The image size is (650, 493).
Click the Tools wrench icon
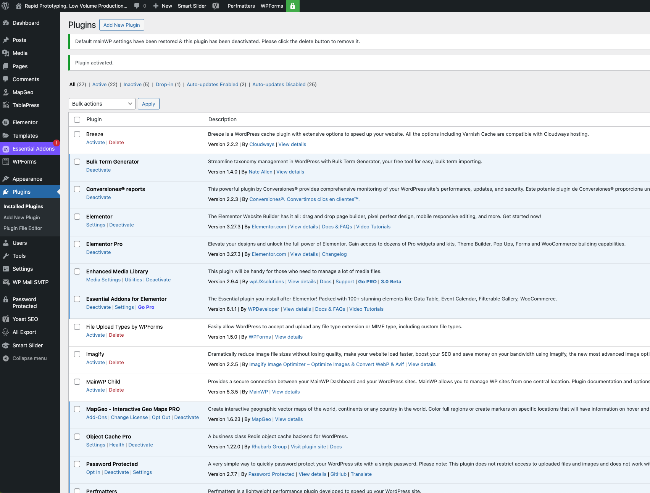click(x=6, y=256)
